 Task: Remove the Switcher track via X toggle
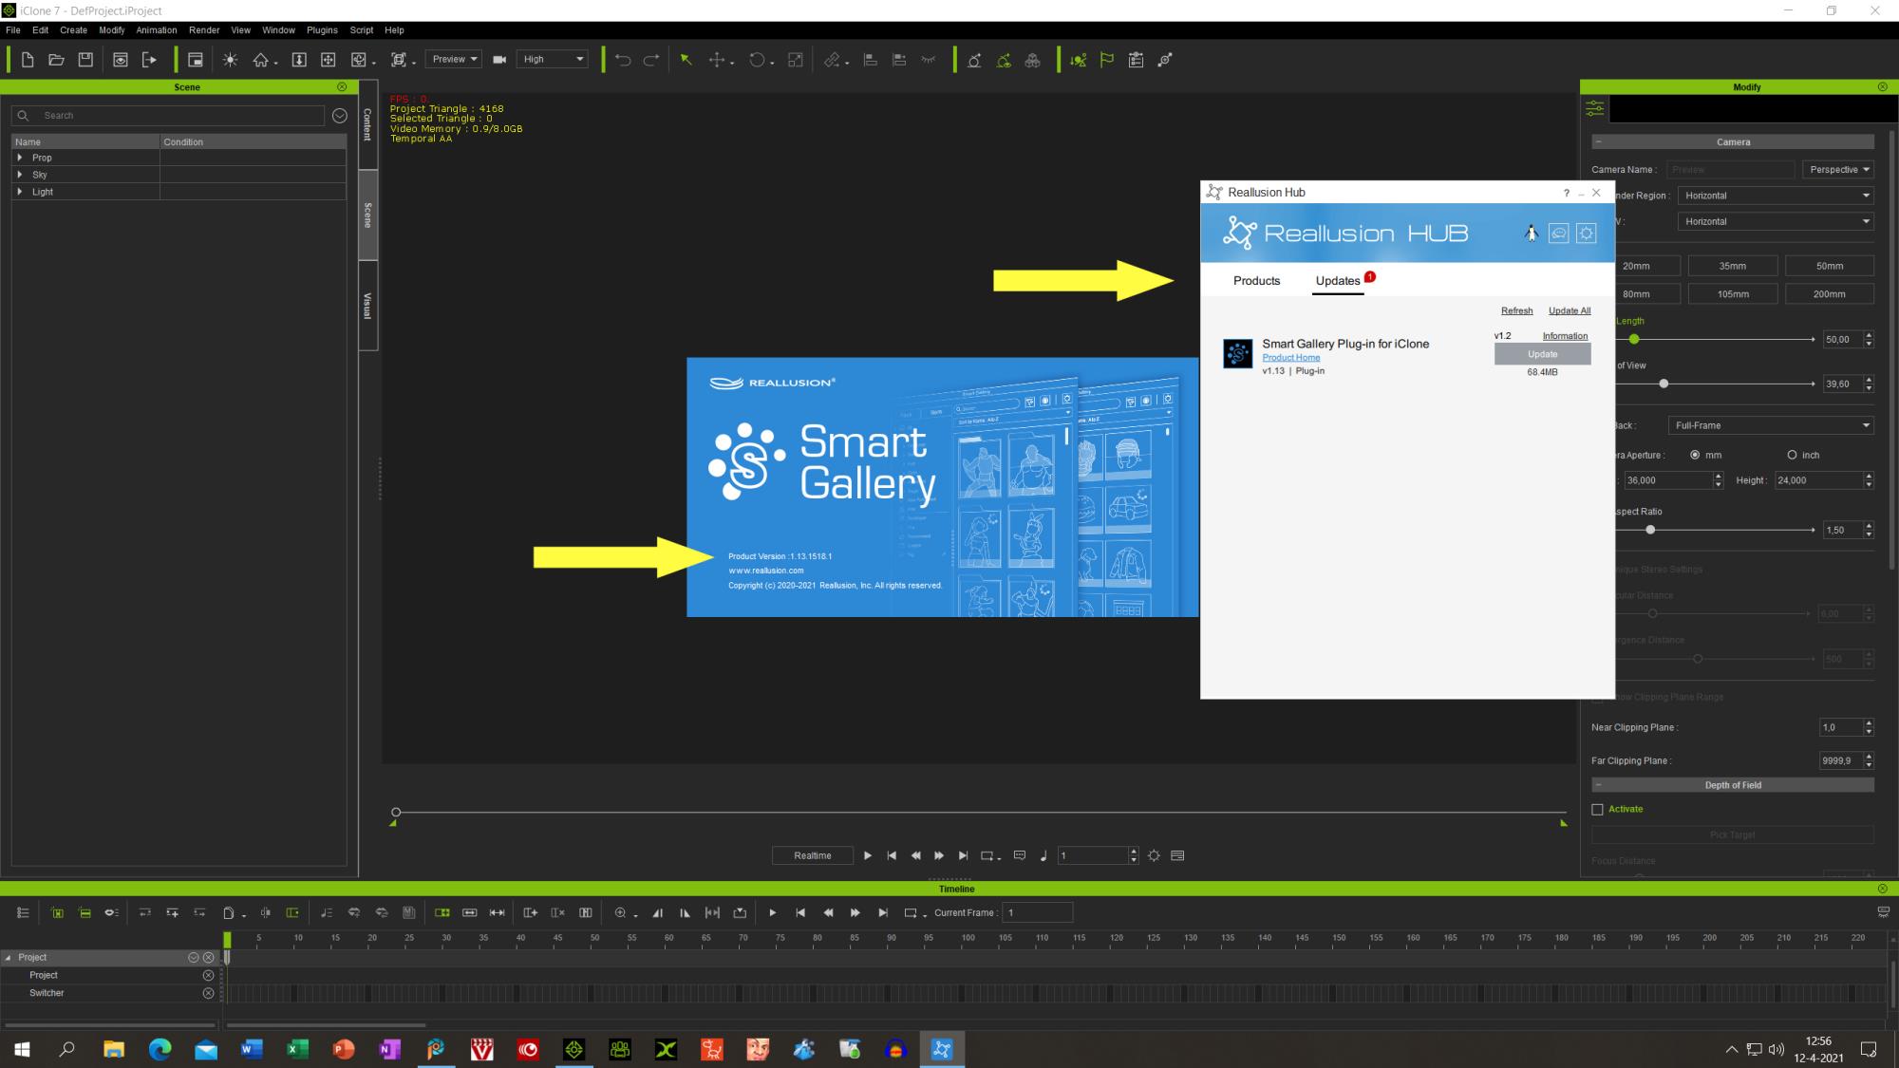point(208,993)
